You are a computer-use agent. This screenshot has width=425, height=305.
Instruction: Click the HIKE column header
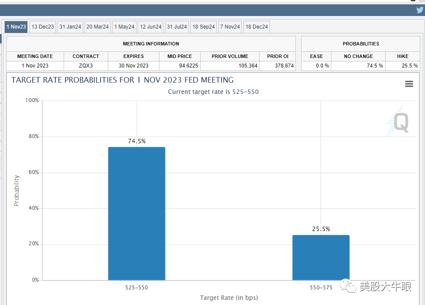(403, 56)
